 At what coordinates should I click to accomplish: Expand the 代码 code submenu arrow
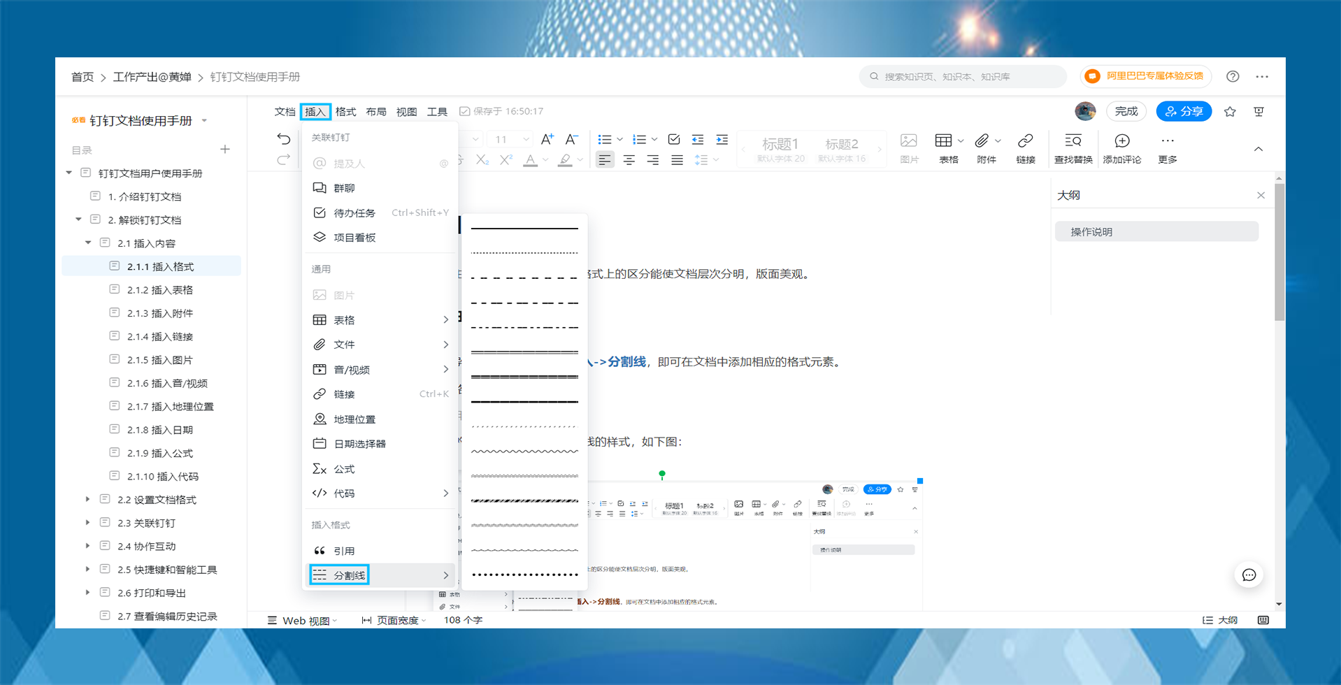click(445, 493)
